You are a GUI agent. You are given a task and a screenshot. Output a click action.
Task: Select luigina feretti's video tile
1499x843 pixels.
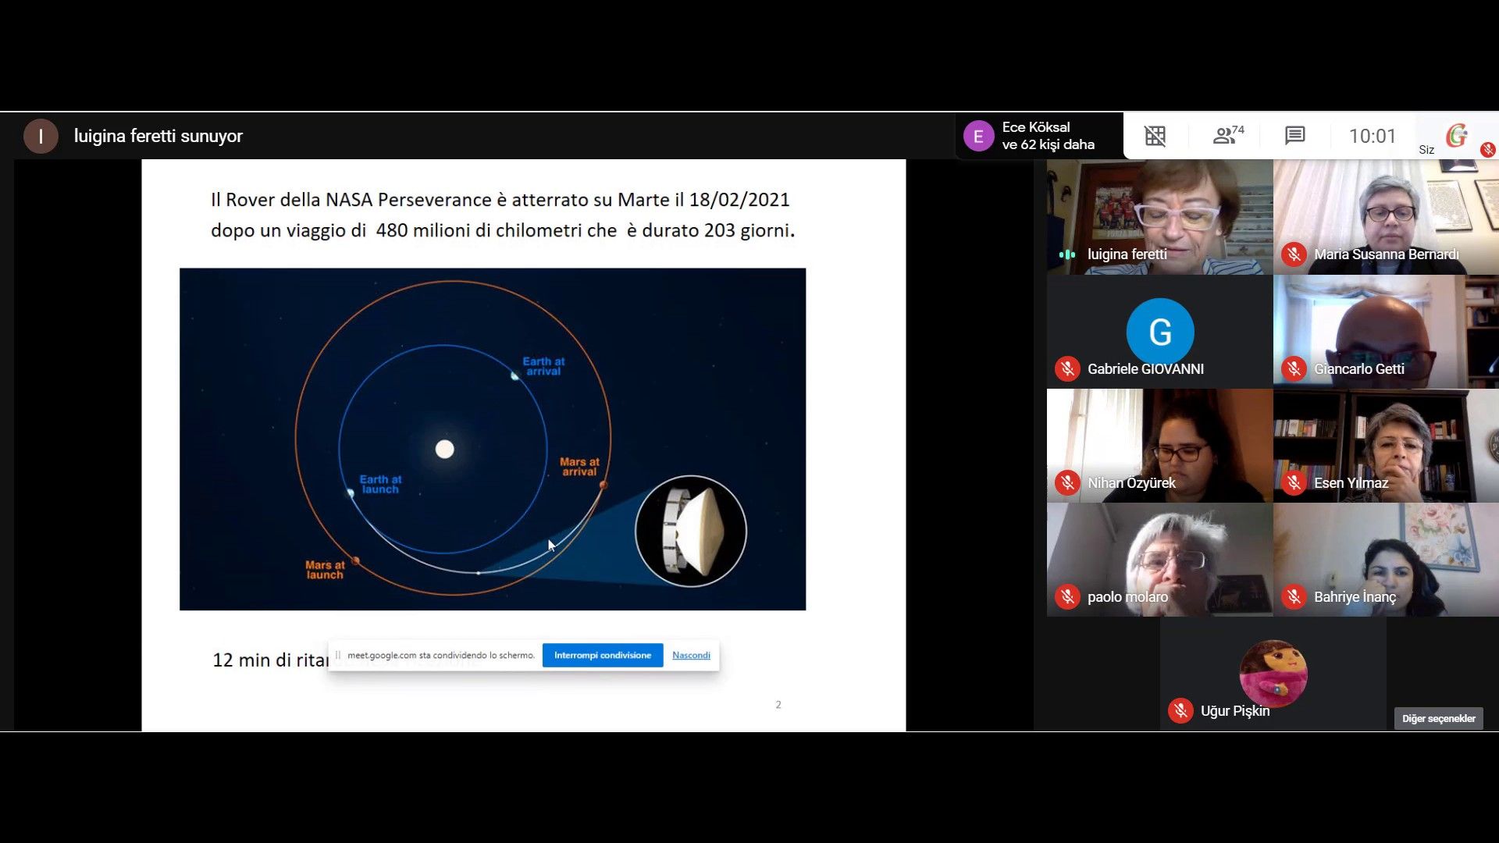(x=1159, y=217)
